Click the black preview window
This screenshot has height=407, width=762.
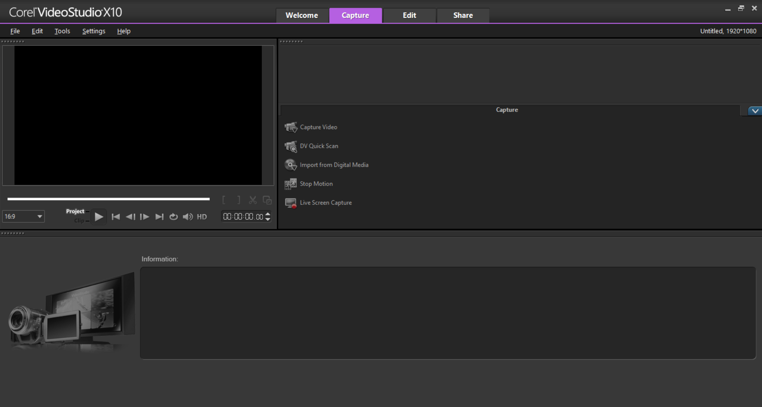pyautogui.click(x=138, y=115)
